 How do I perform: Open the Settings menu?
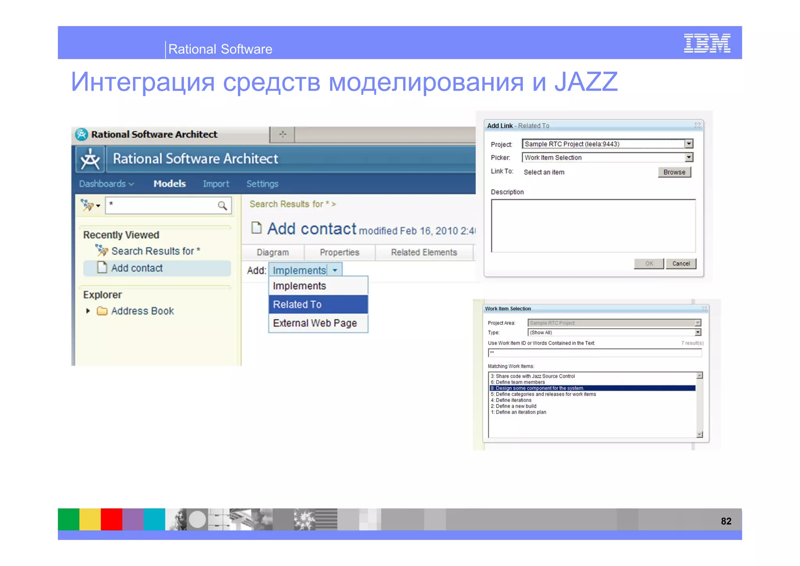[x=262, y=184]
